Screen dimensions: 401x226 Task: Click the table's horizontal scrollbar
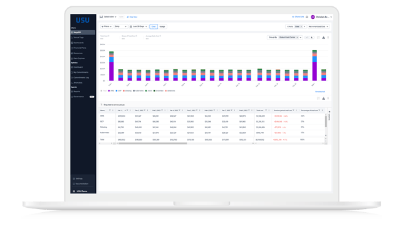click(153, 144)
